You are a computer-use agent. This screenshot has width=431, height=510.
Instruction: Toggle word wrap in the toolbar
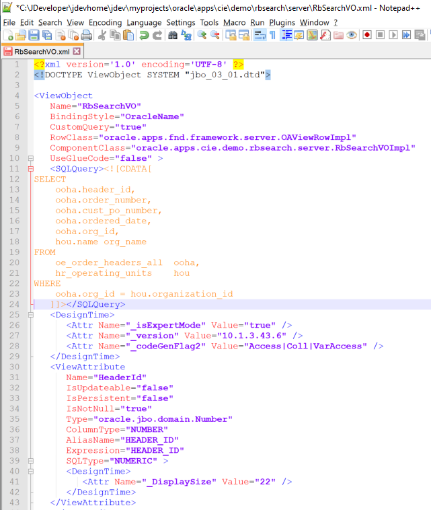coord(260,35)
